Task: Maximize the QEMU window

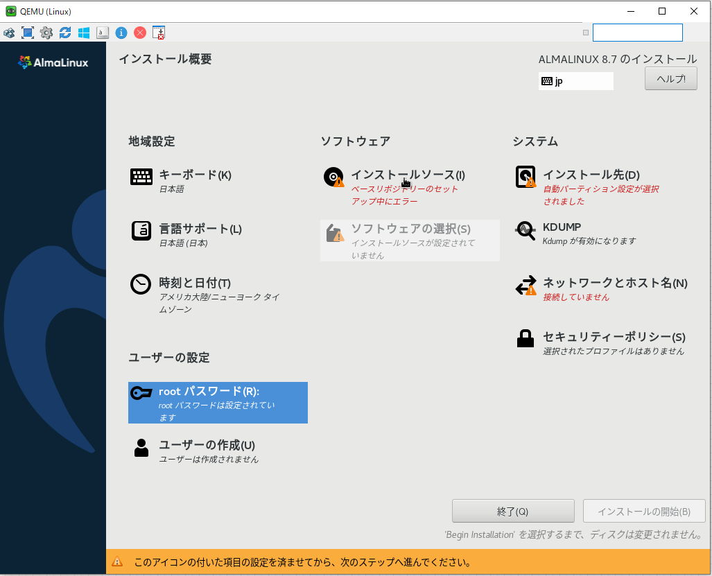Action: [x=662, y=11]
